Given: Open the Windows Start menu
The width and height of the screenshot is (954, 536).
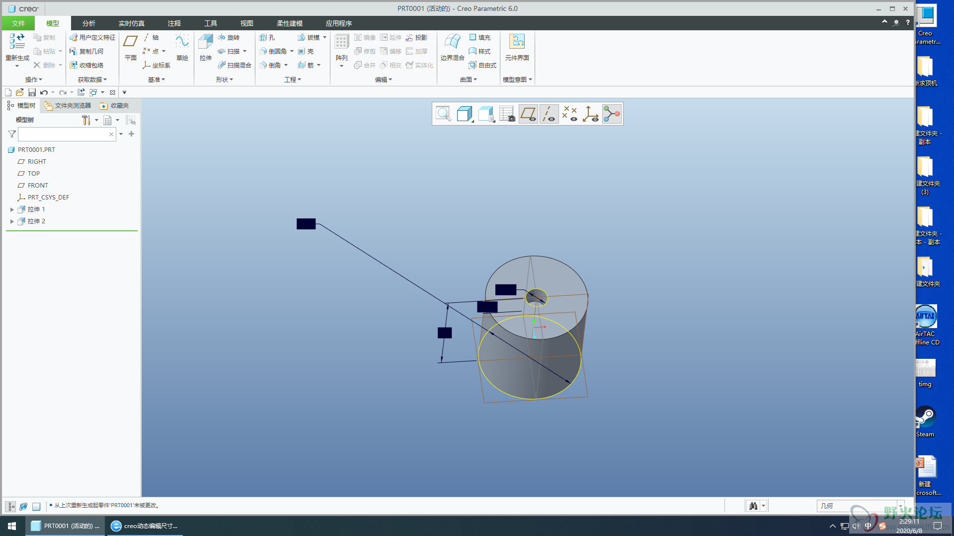Looking at the screenshot, I should [x=12, y=526].
